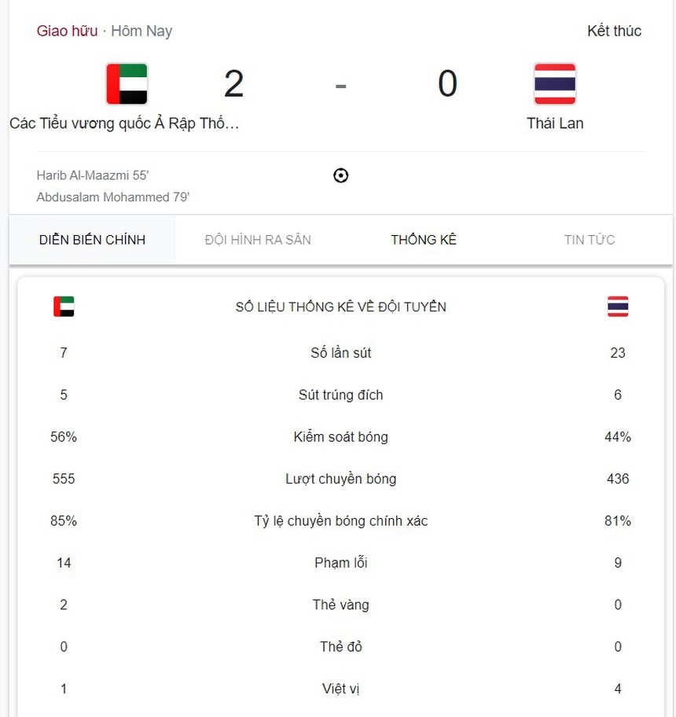Open the DIỄN BIẾN CHÍNH tab
The image size is (676, 717).
click(92, 240)
